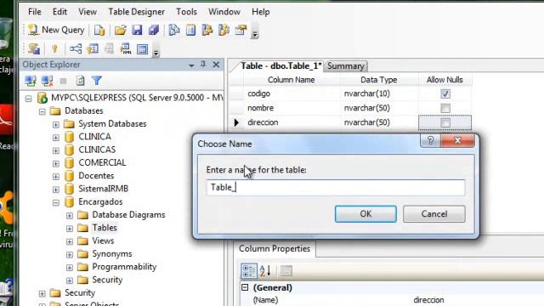Viewport: 544px width, 306px height.
Task: Expand the CLINICA database node
Action: (56, 138)
